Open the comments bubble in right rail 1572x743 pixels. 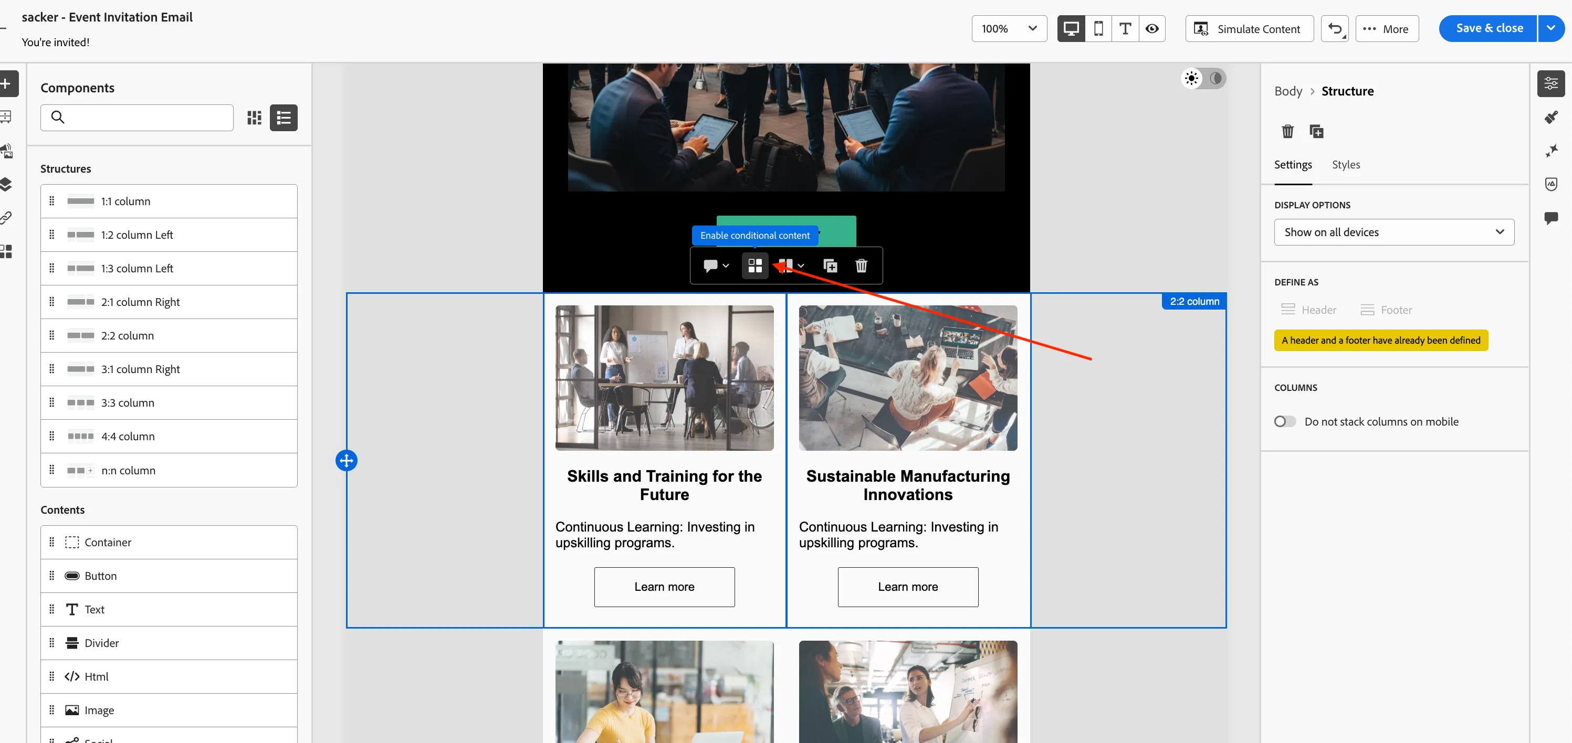pyautogui.click(x=1550, y=218)
